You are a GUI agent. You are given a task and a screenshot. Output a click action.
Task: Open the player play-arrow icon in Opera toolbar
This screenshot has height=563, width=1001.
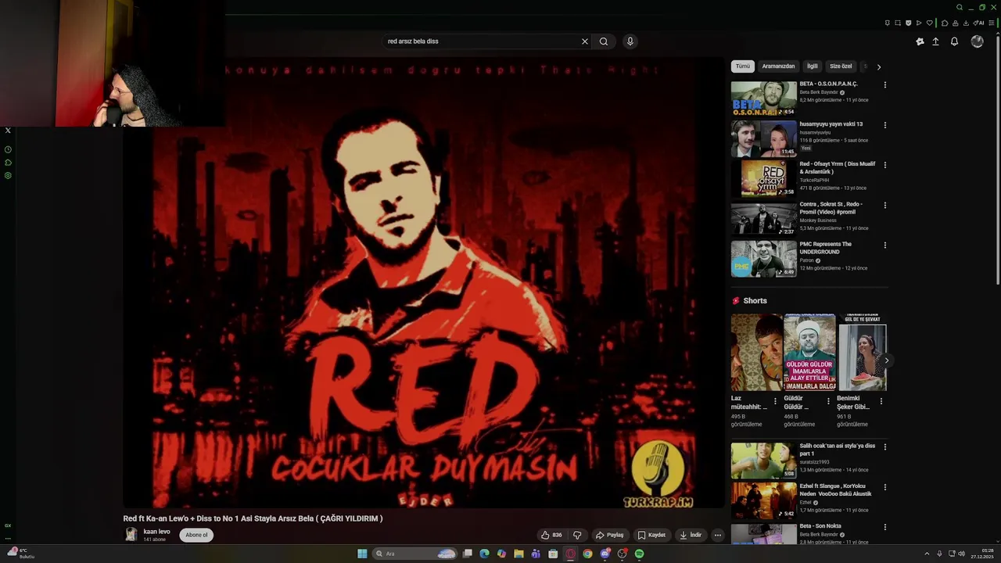[x=919, y=23]
